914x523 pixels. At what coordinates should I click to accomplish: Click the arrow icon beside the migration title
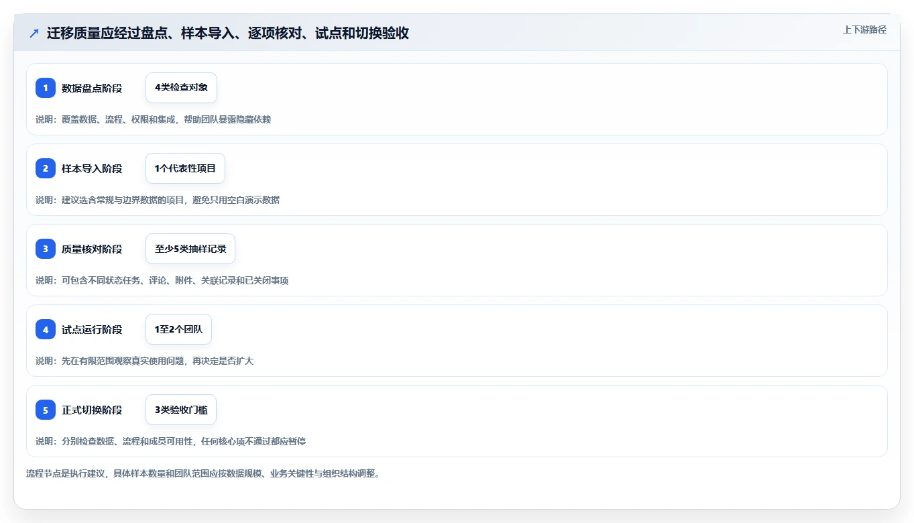(x=34, y=34)
